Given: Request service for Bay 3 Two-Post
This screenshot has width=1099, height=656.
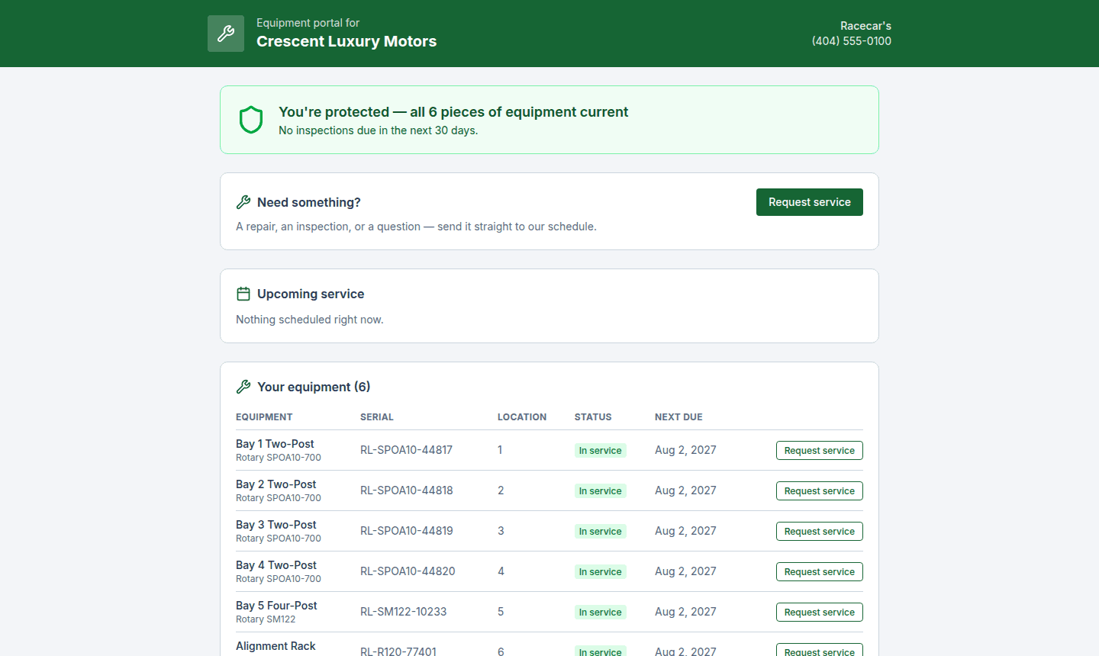Looking at the screenshot, I should [x=820, y=532].
